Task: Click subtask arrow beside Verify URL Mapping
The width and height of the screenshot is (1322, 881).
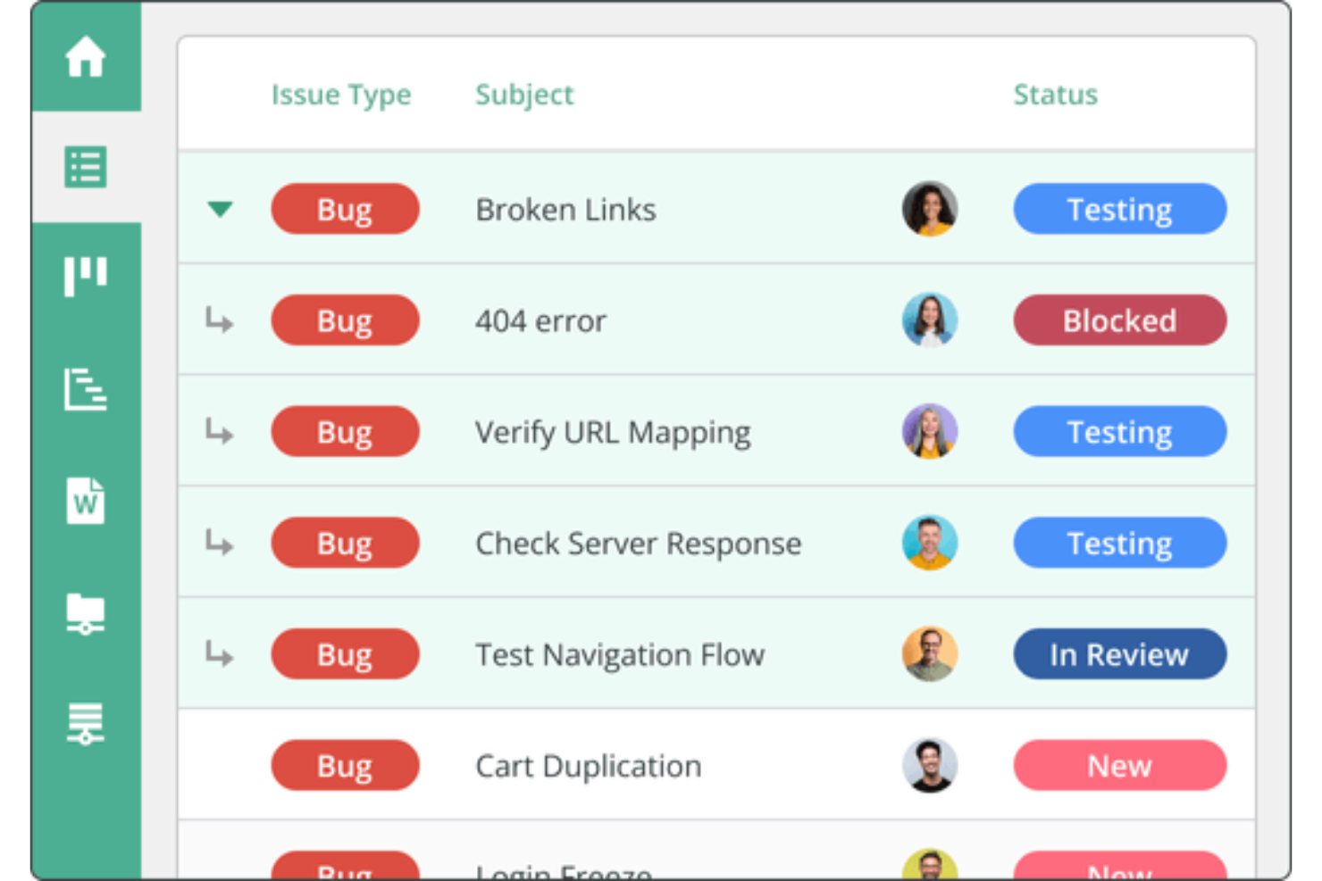Action: click(219, 431)
